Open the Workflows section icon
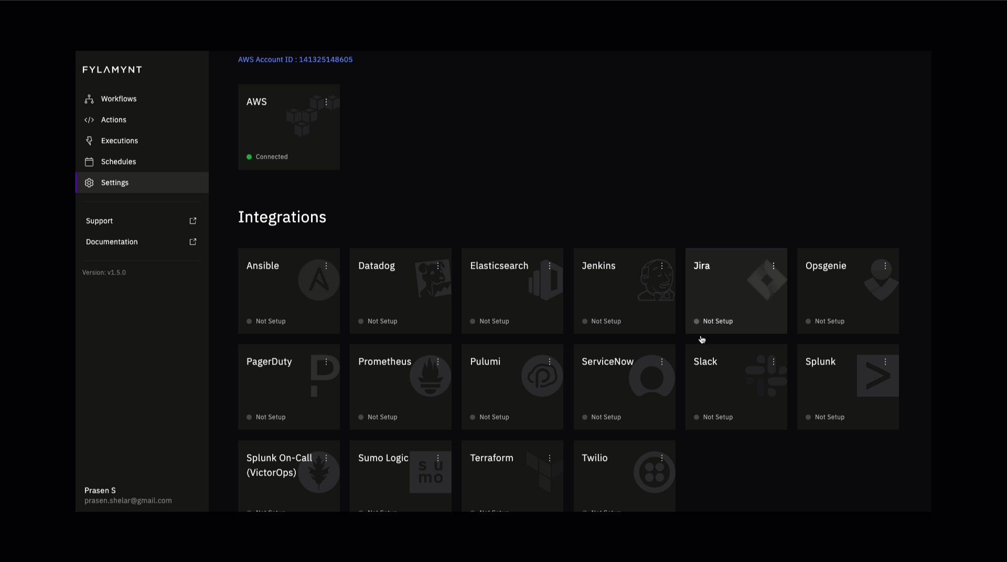Image resolution: width=1007 pixels, height=562 pixels. 89,99
